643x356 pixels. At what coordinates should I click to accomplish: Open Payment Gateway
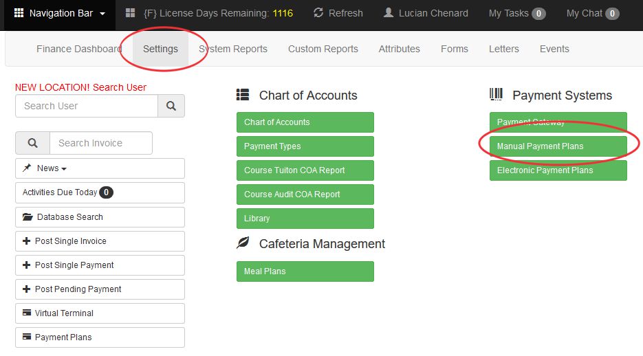pos(558,122)
